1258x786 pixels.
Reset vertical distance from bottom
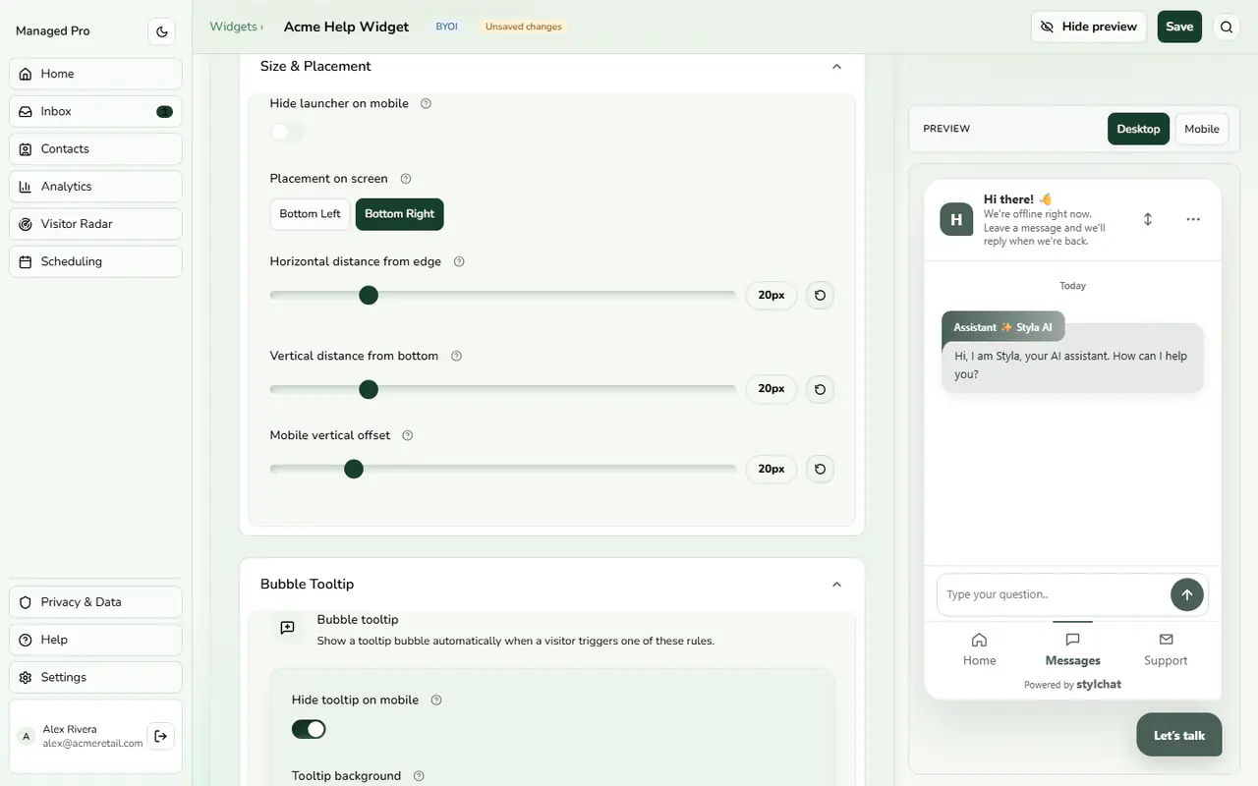pos(820,389)
